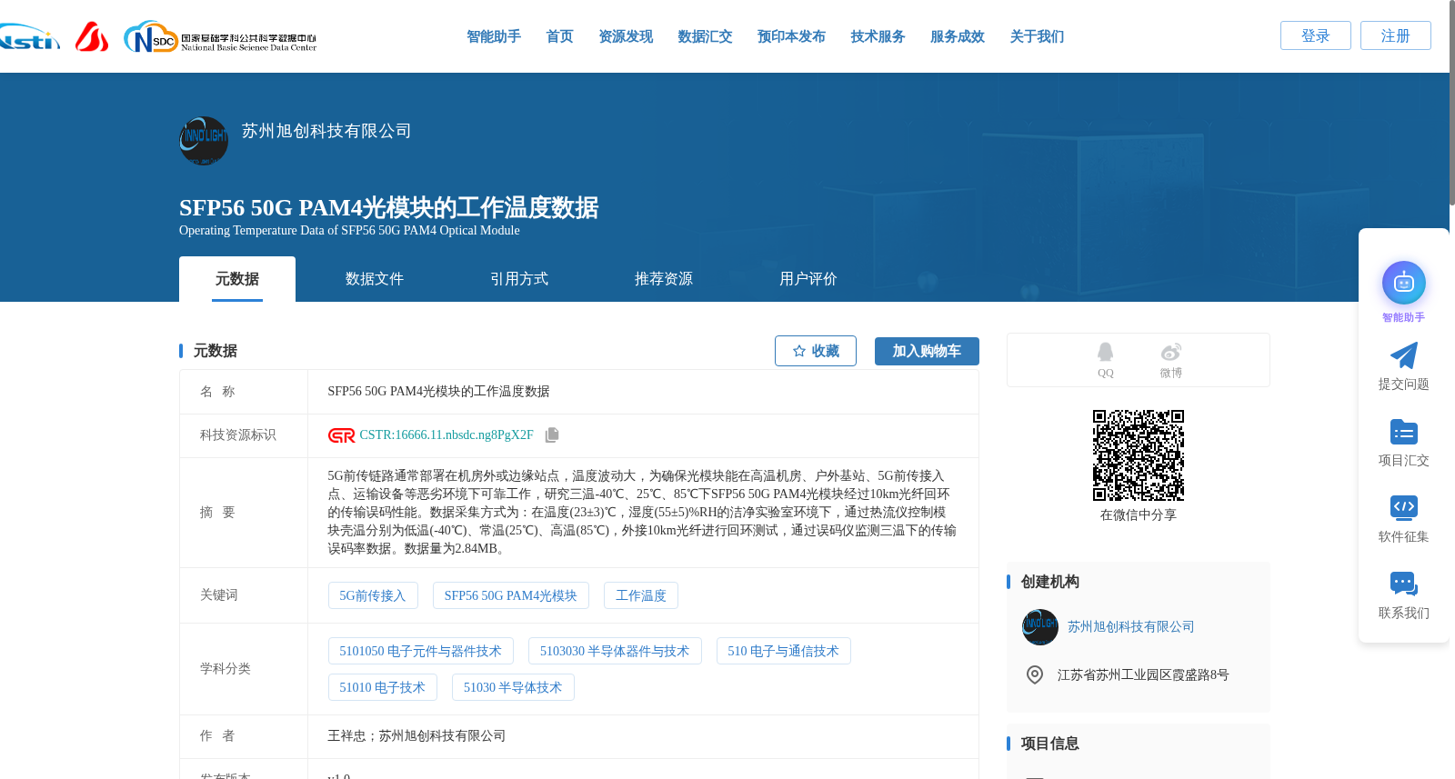Open 资源发现 navigation item
This screenshot has height=779, width=1455.
(x=626, y=36)
